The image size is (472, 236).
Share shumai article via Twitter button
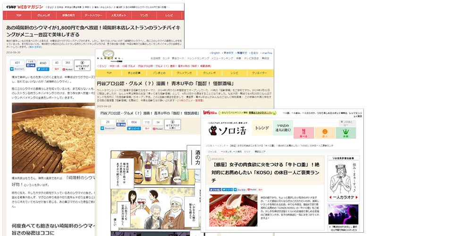[x=43, y=69]
